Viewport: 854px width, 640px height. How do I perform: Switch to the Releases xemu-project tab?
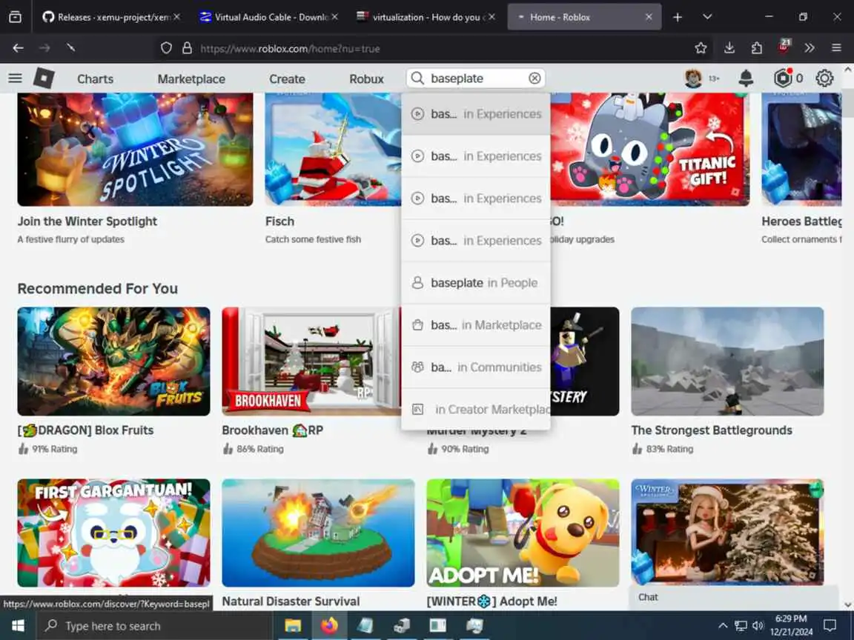pyautogui.click(x=112, y=18)
